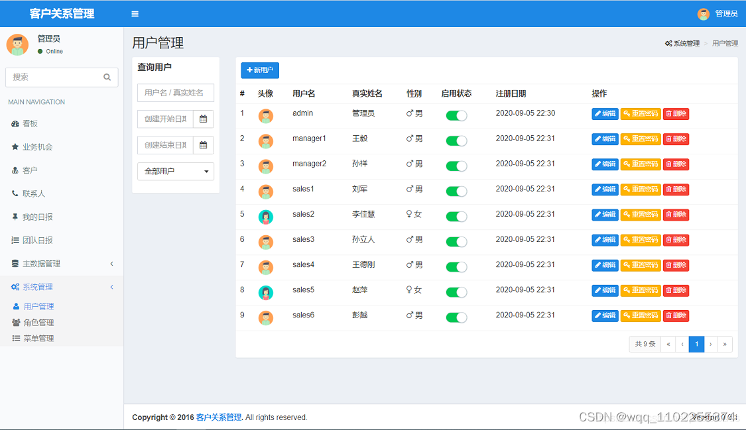746x430 pixels.
Task: Click the search magnifier icon in sidebar
Action: (x=107, y=78)
